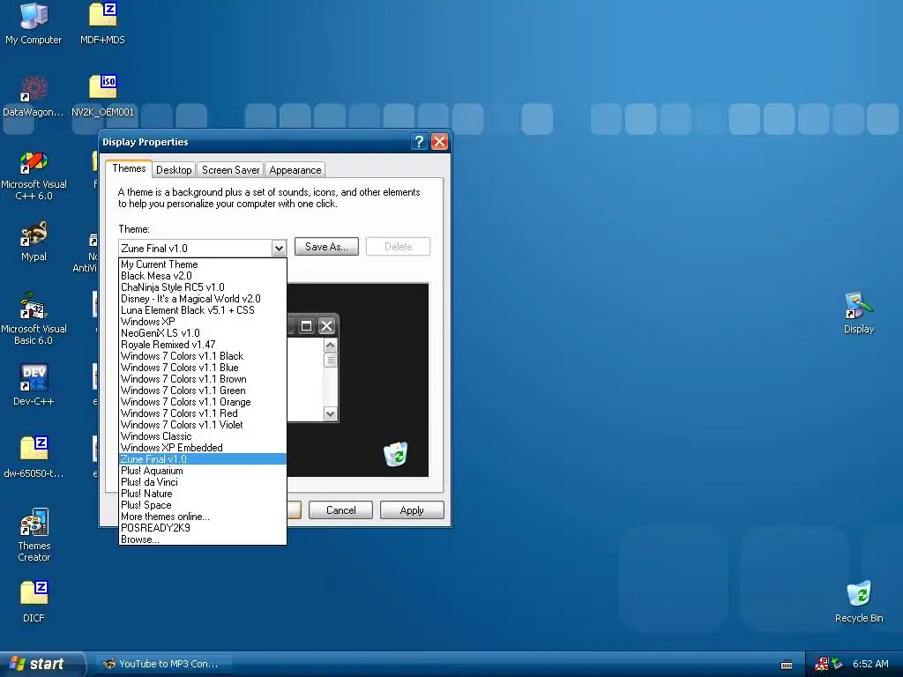This screenshot has width=903, height=677.
Task: Open the My Computer desktop icon
Action: coord(34,23)
